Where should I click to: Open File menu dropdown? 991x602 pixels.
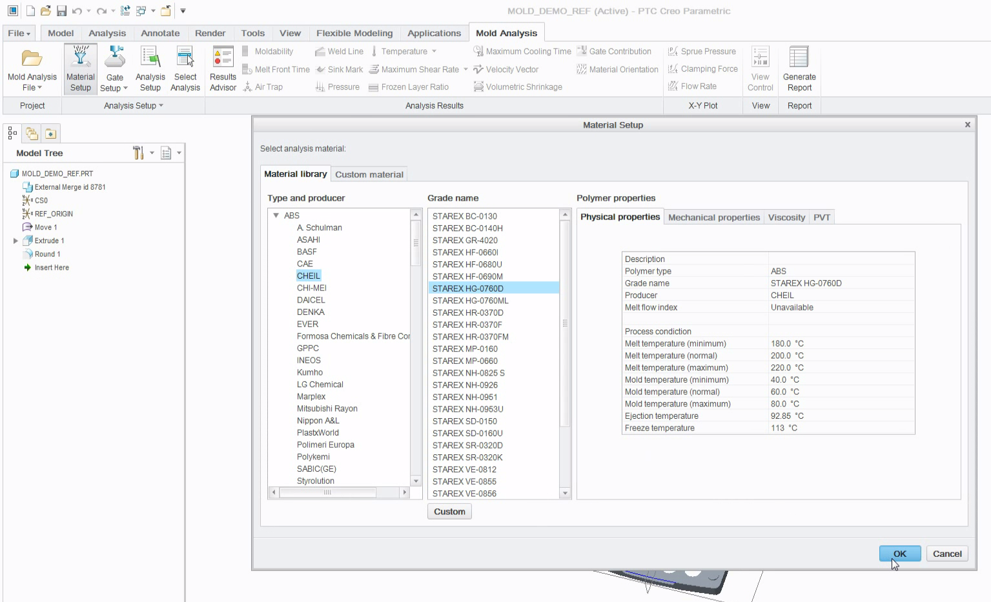[x=19, y=33]
